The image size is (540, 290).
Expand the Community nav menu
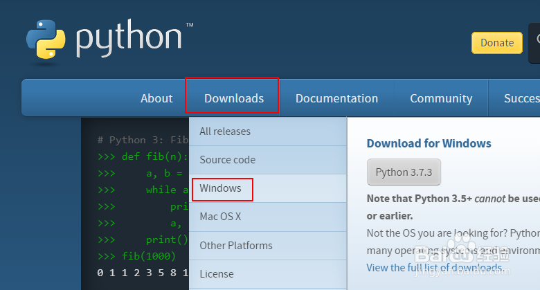point(441,98)
